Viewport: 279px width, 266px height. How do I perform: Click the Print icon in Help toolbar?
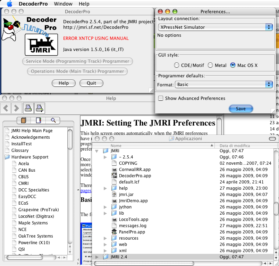point(28,108)
